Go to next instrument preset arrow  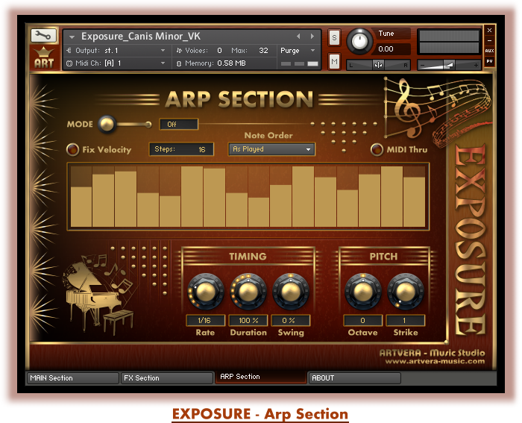pos(311,36)
